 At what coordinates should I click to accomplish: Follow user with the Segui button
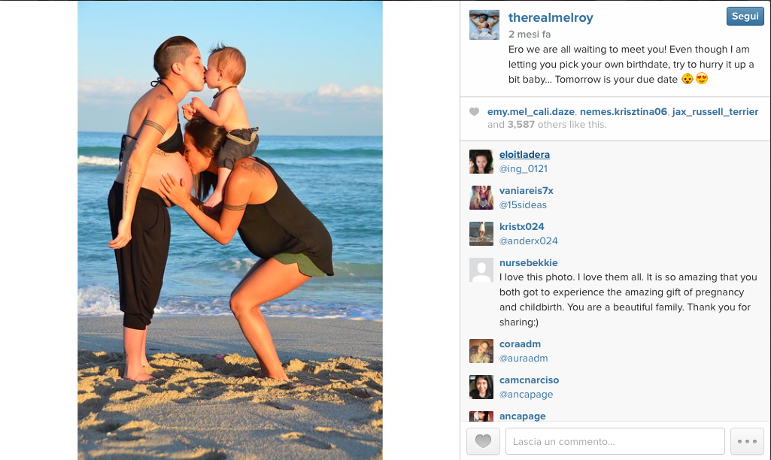[745, 17]
